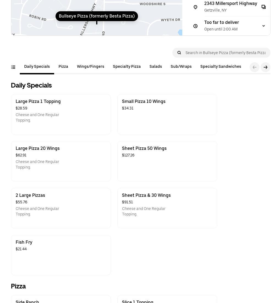Select the Daily Specials tab
The height and width of the screenshot is (303, 276).
(x=37, y=67)
